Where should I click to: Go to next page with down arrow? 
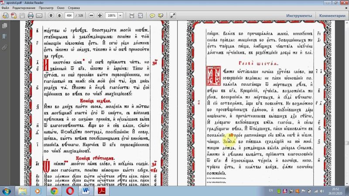tap(59, 16)
